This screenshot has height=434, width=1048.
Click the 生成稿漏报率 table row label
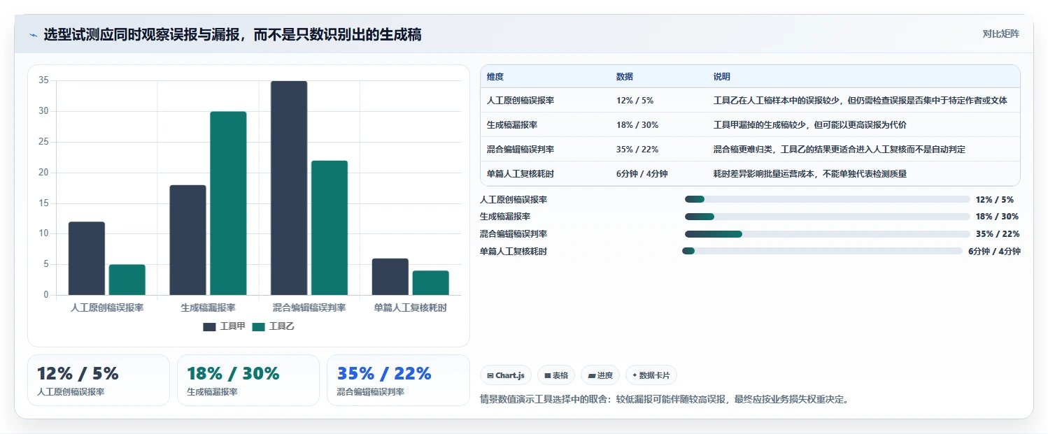[x=512, y=125]
